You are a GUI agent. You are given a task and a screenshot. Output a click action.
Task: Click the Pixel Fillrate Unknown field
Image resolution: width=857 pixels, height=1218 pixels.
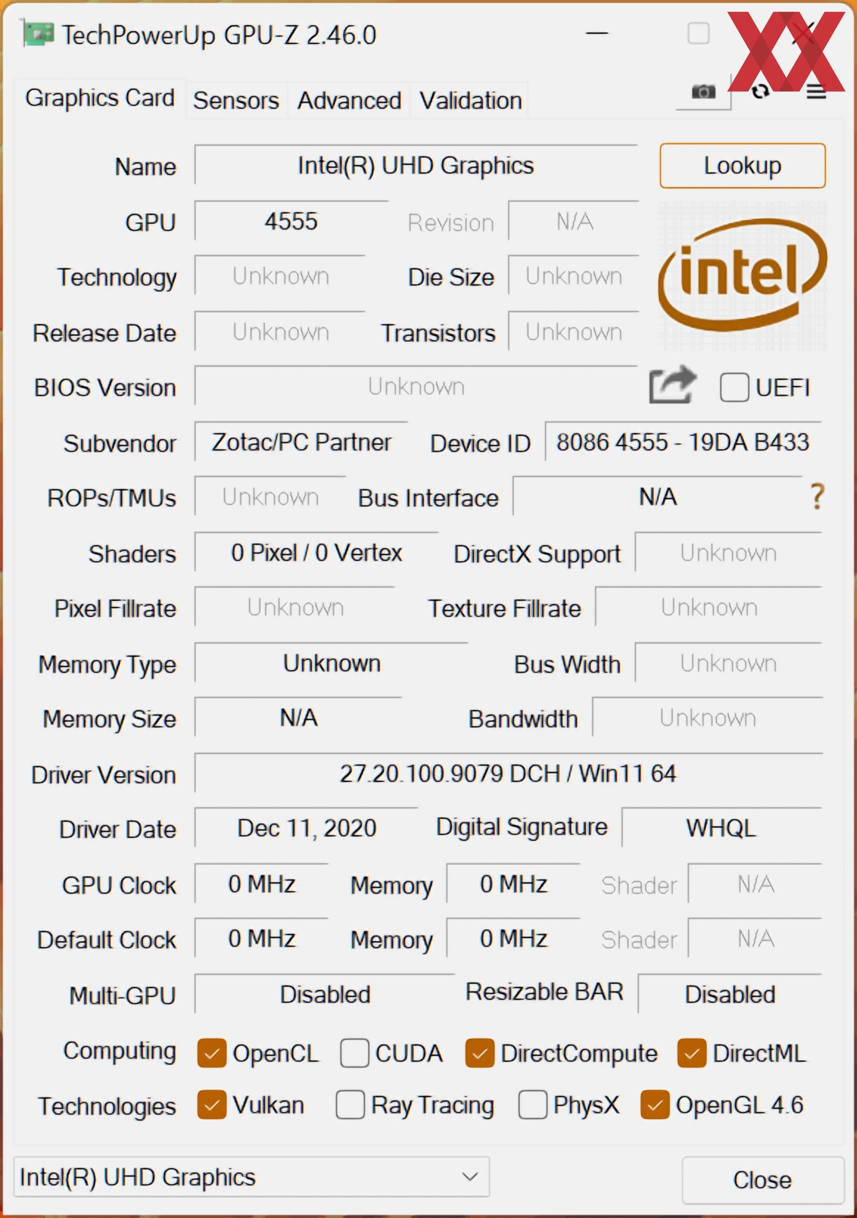click(x=295, y=607)
